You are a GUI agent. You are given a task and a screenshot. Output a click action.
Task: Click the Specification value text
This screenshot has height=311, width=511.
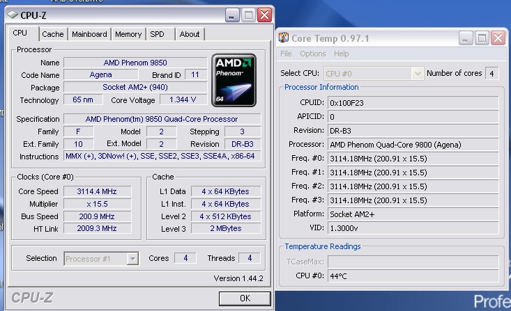coord(162,119)
